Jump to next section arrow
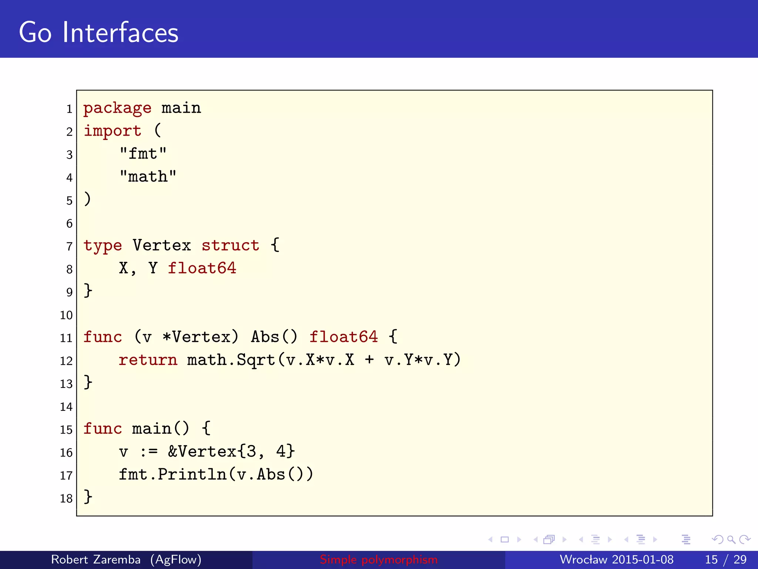 (655, 540)
